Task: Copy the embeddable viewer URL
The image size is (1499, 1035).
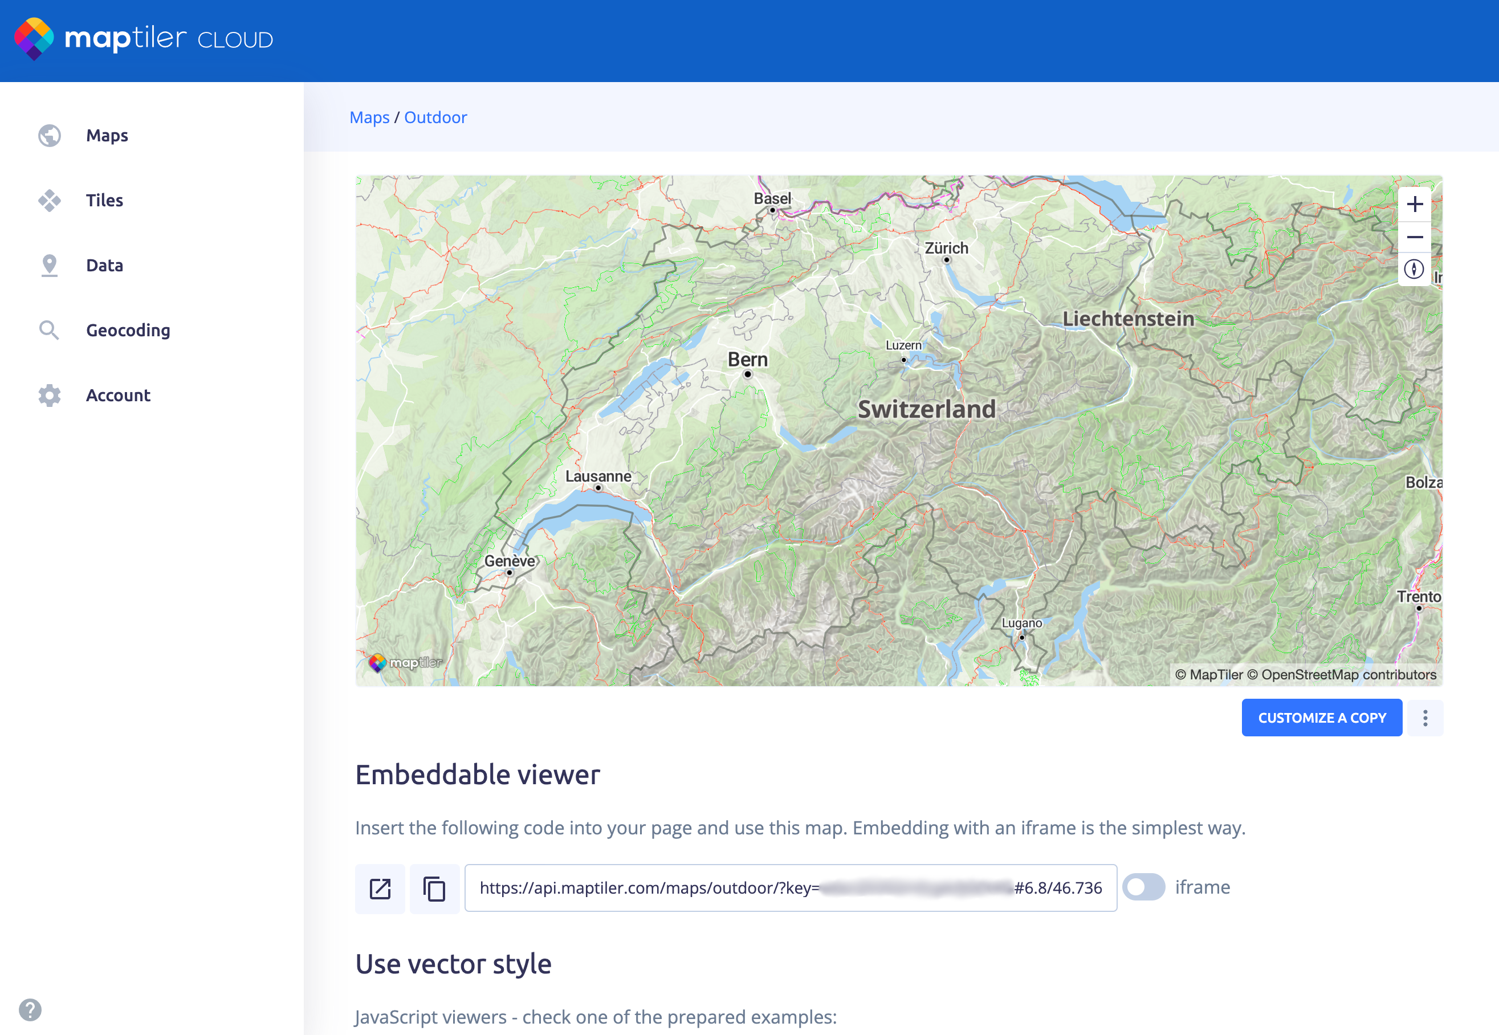Action: 434,889
